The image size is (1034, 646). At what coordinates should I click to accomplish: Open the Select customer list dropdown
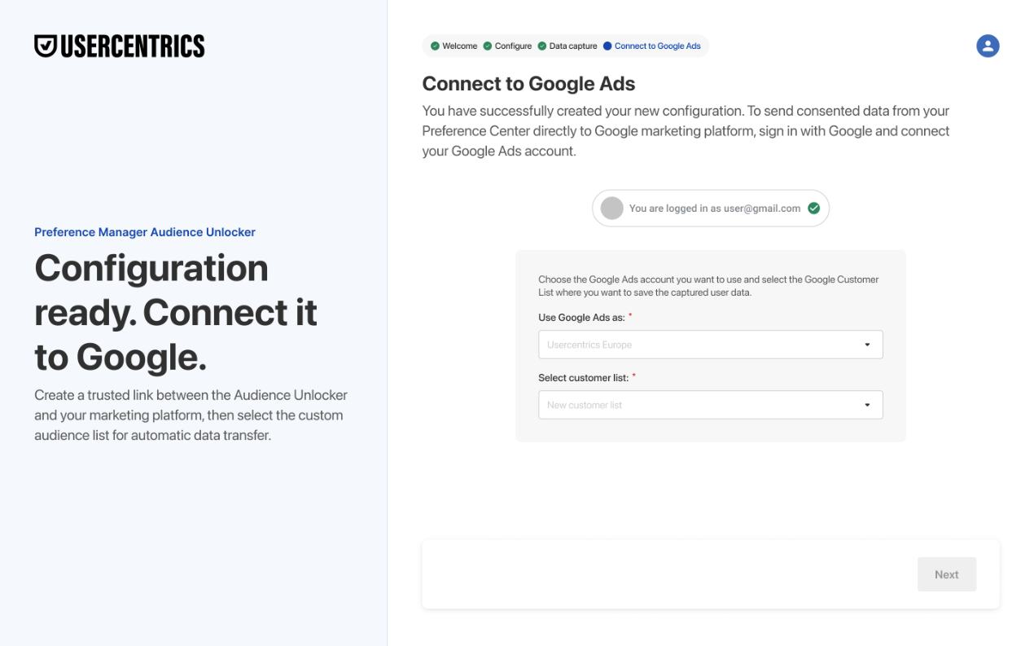pyautogui.click(x=710, y=405)
